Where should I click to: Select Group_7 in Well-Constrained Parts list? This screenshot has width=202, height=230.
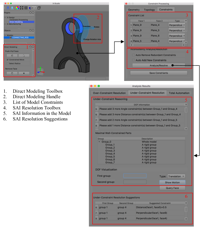click(x=110, y=162)
